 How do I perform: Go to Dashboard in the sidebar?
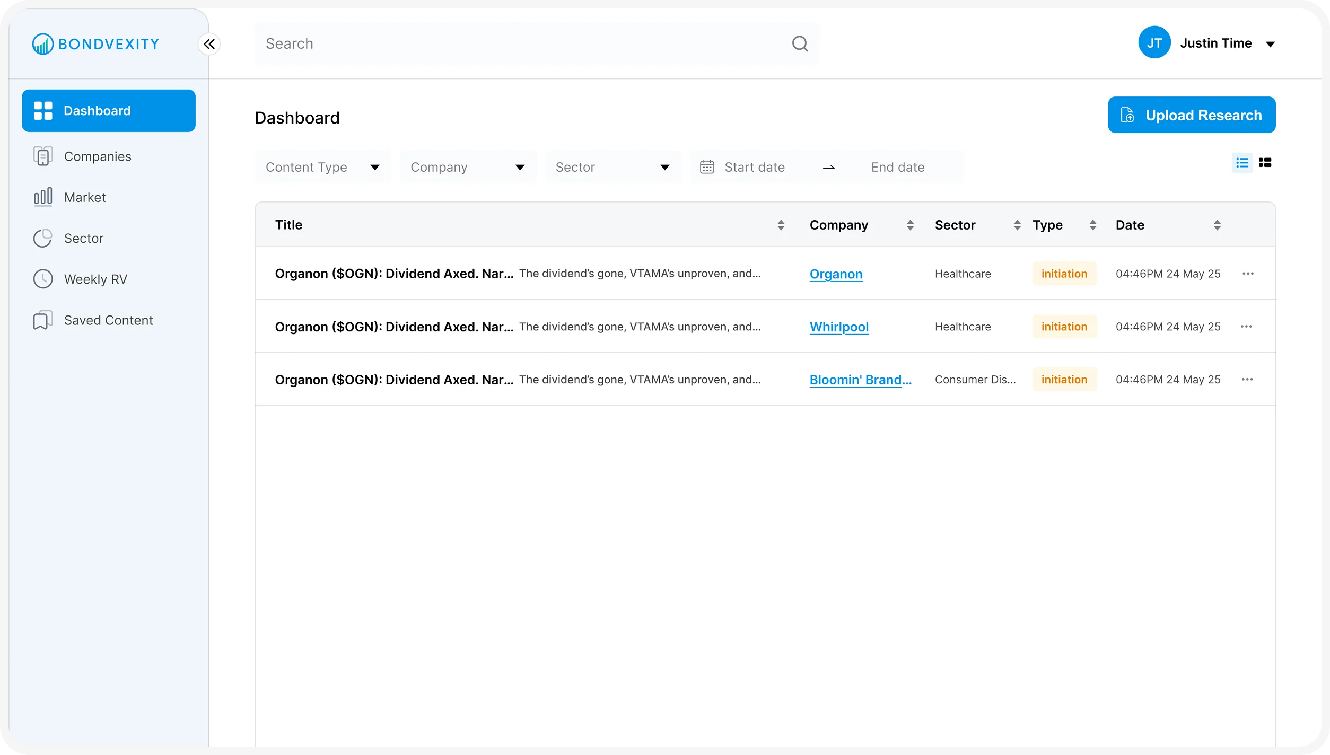pos(109,111)
